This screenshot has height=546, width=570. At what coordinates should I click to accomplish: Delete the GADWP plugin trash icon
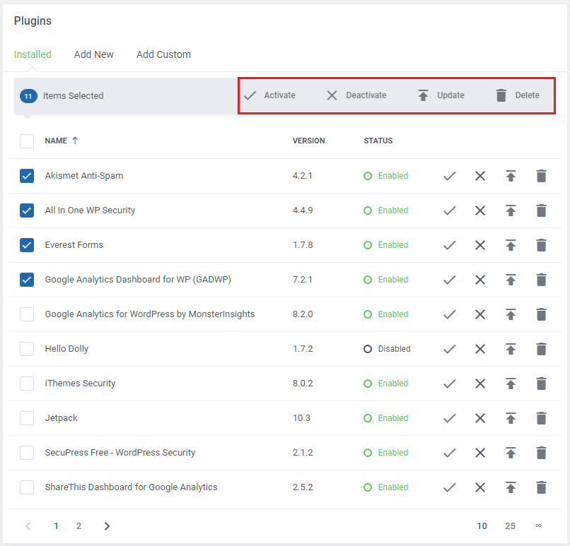point(541,280)
